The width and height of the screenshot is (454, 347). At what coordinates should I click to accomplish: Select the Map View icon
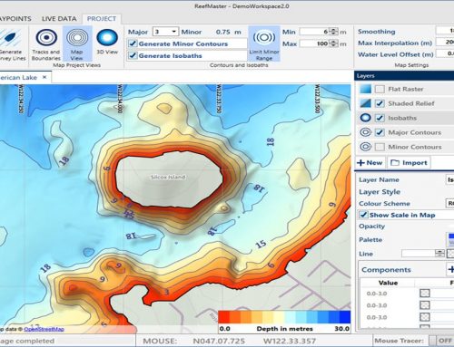coord(77,38)
